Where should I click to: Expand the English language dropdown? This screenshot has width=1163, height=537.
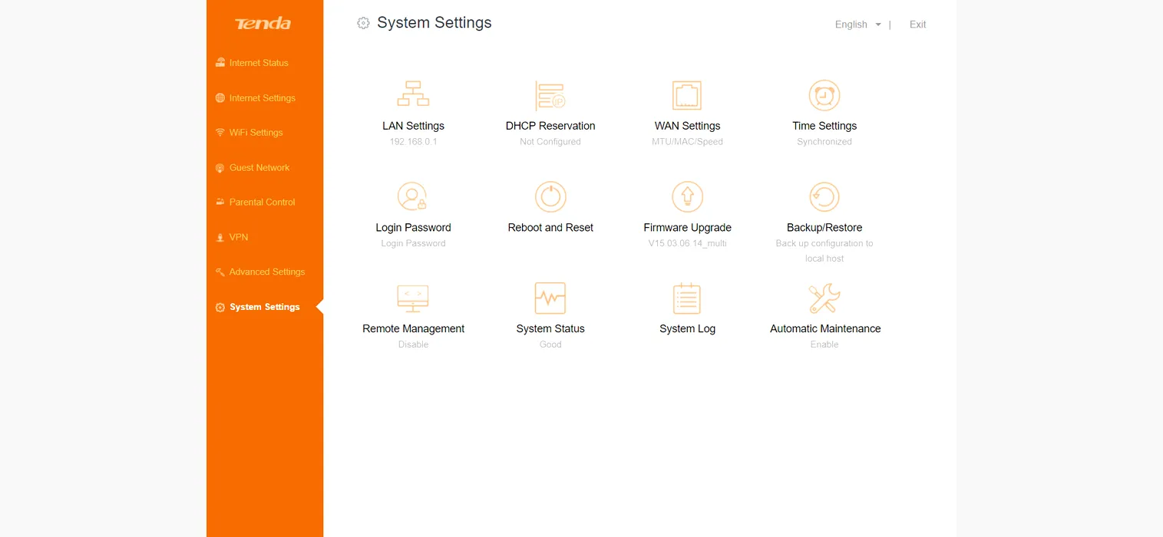point(857,25)
